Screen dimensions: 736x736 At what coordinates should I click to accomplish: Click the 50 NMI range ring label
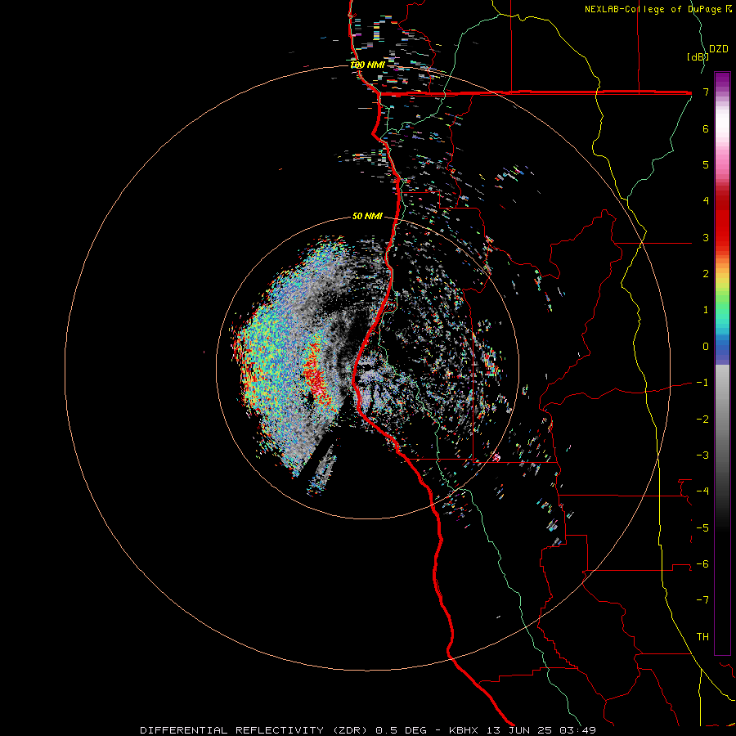tap(367, 216)
